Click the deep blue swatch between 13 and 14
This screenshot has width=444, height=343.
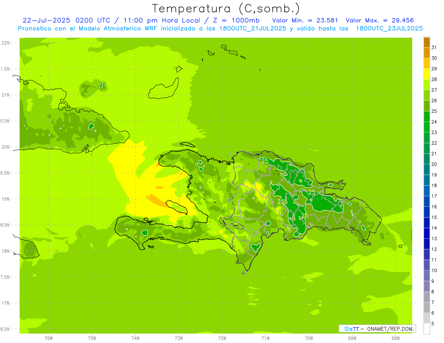click(x=427, y=233)
